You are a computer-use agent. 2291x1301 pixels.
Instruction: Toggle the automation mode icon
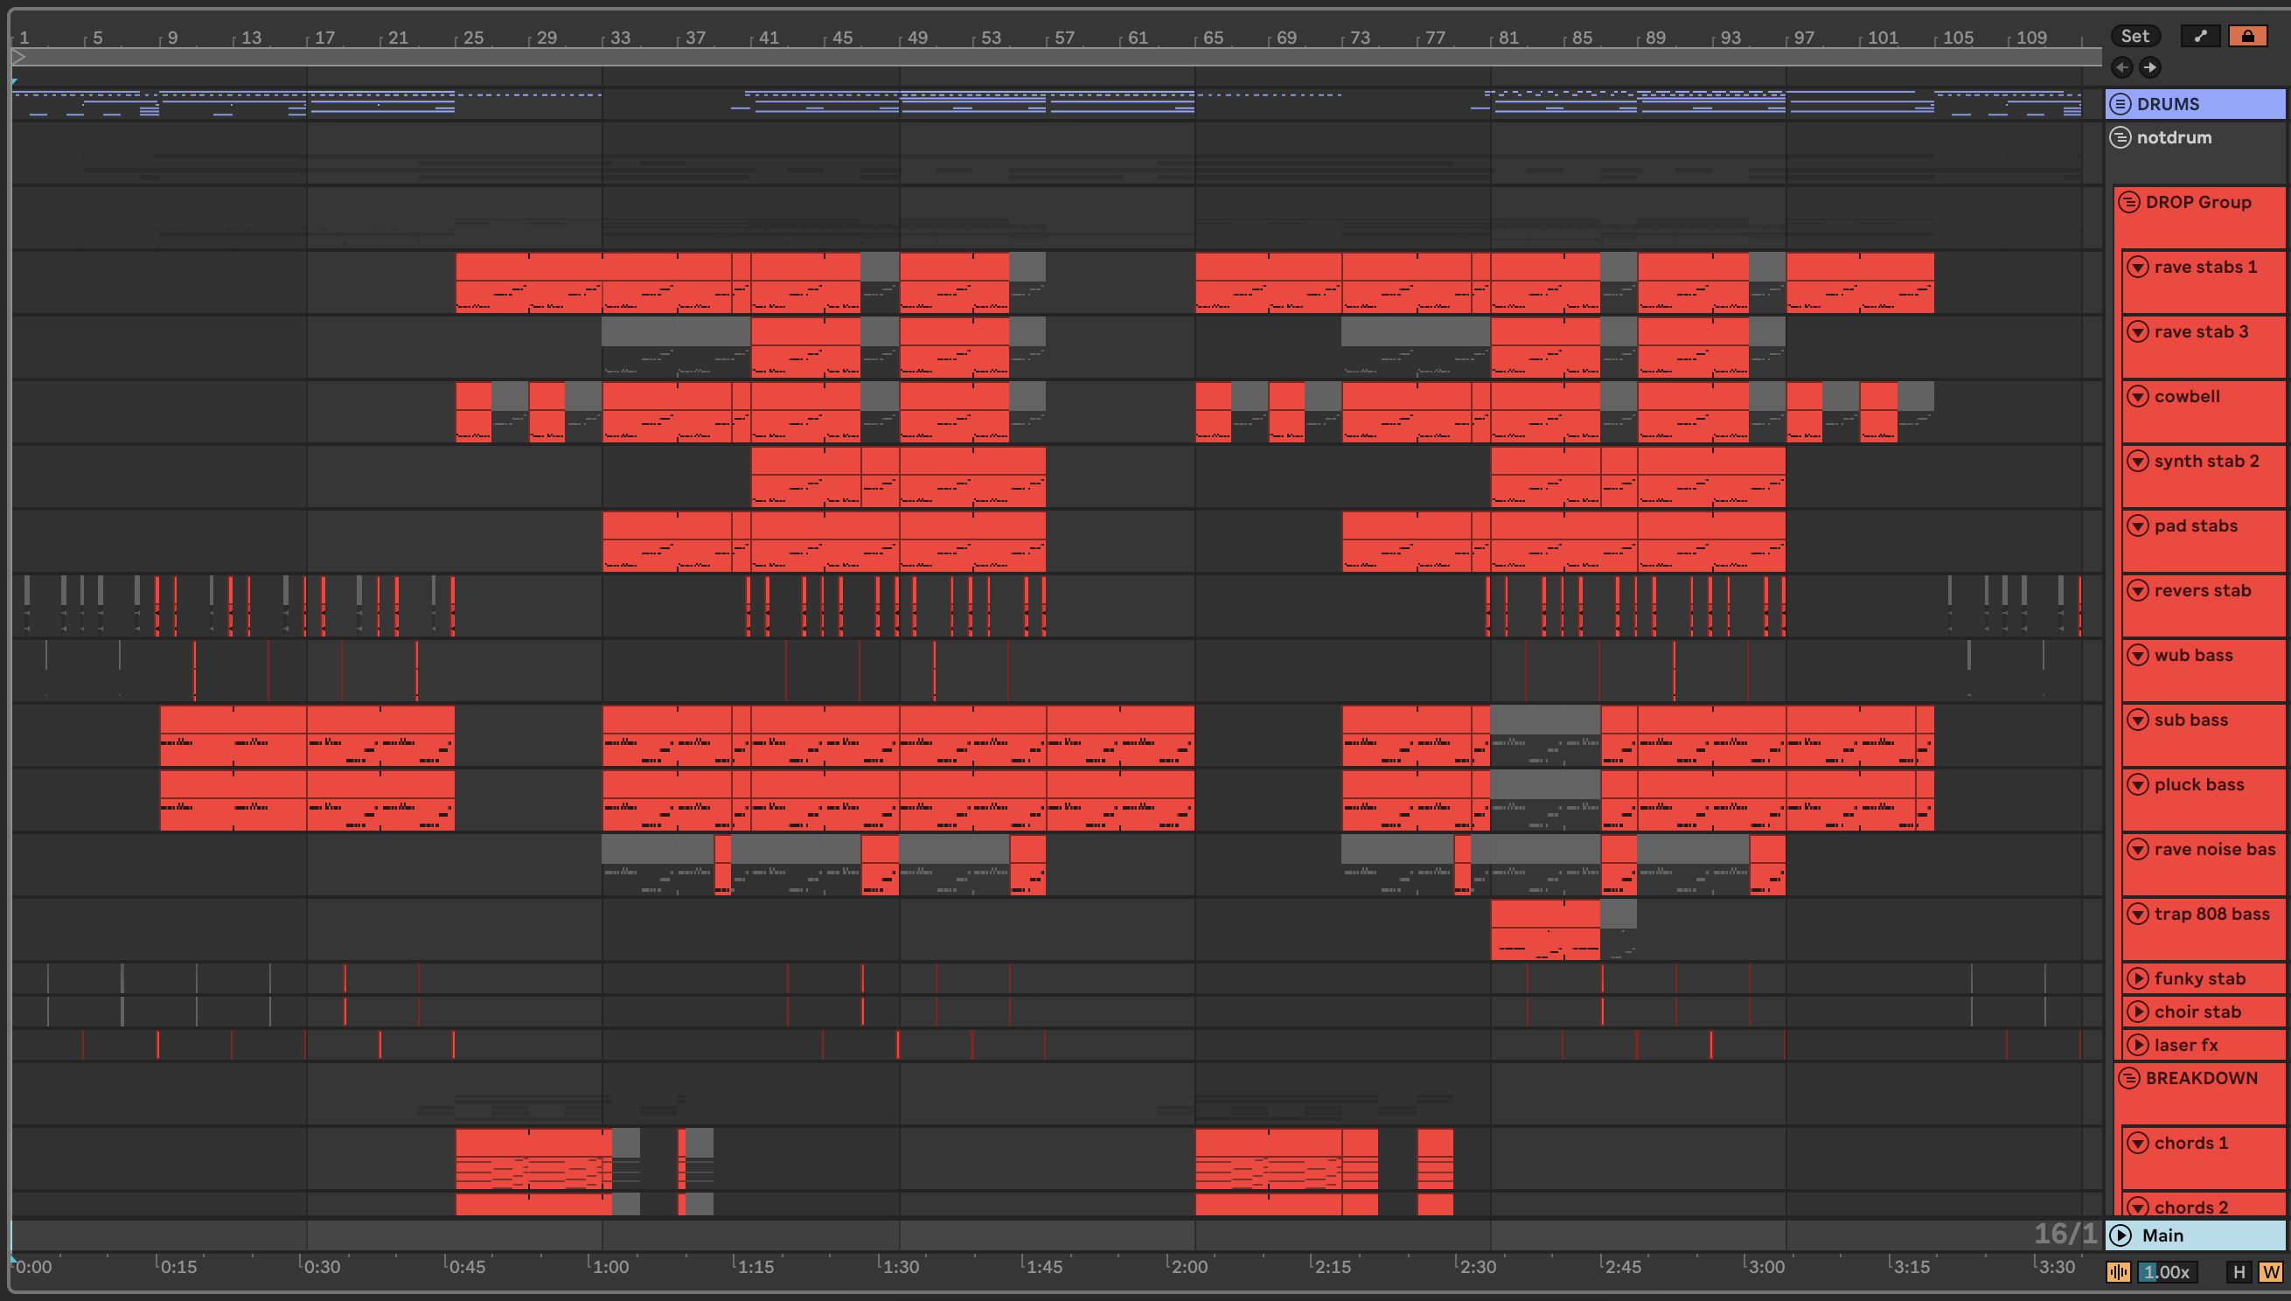click(x=2200, y=36)
